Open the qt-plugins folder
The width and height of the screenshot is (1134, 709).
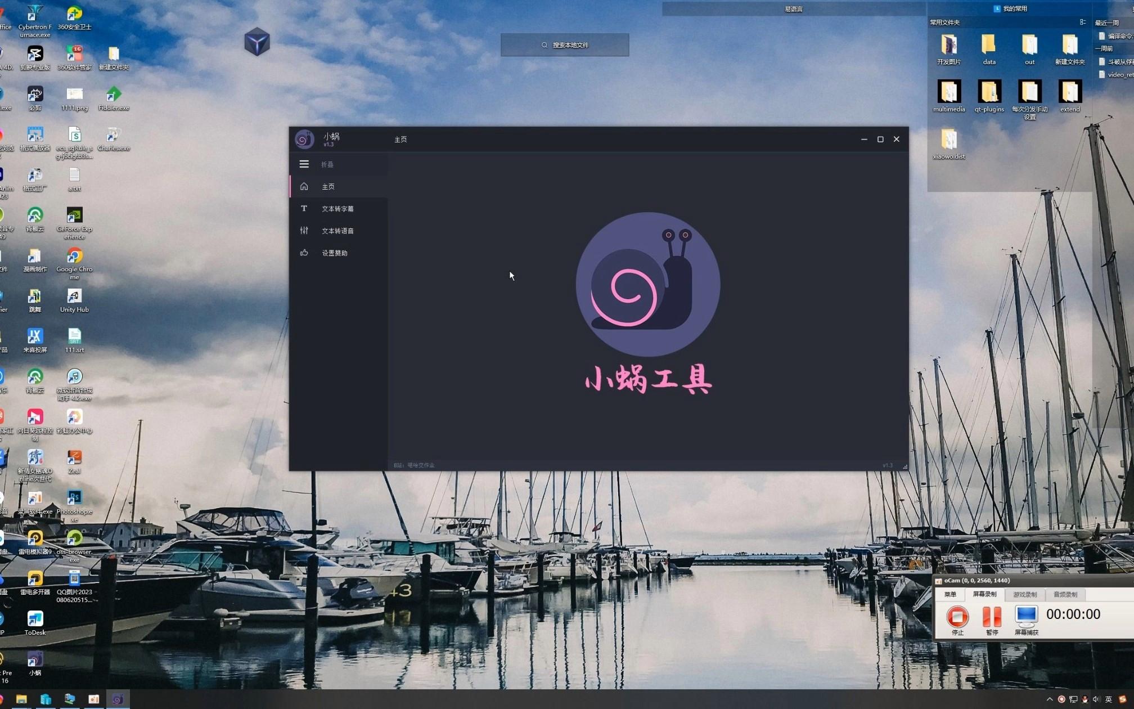point(989,97)
